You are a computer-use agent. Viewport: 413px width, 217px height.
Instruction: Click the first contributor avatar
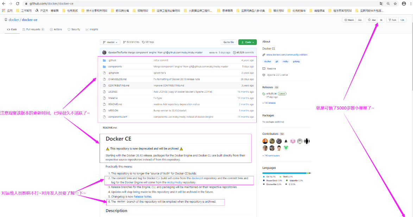[x=265, y=141]
